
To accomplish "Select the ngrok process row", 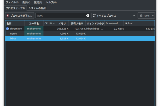I will click(80, 34).
